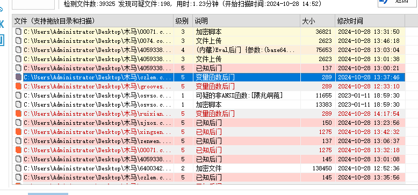
Task: Click file icon of row sized 36821
Action: click(x=18, y=32)
